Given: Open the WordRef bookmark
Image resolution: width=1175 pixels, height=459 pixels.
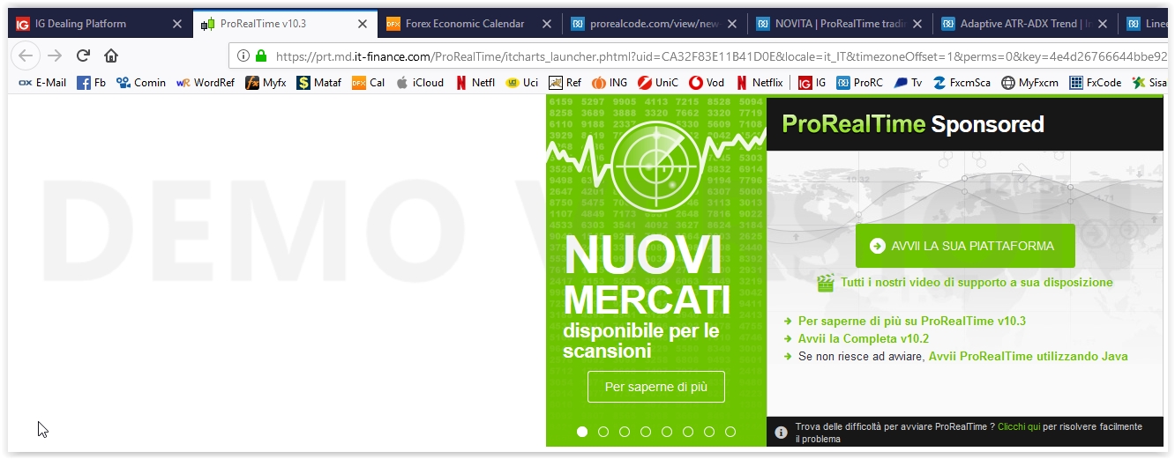Looking at the screenshot, I should click(206, 83).
